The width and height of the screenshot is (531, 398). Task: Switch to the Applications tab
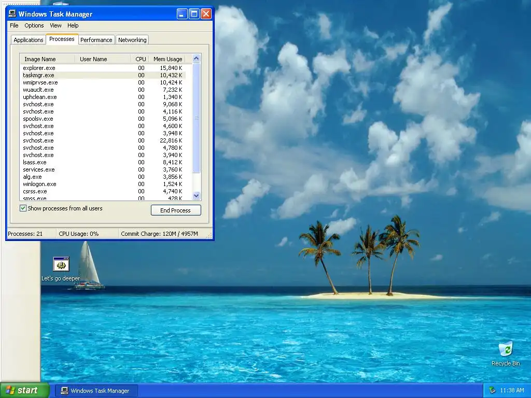pos(29,40)
